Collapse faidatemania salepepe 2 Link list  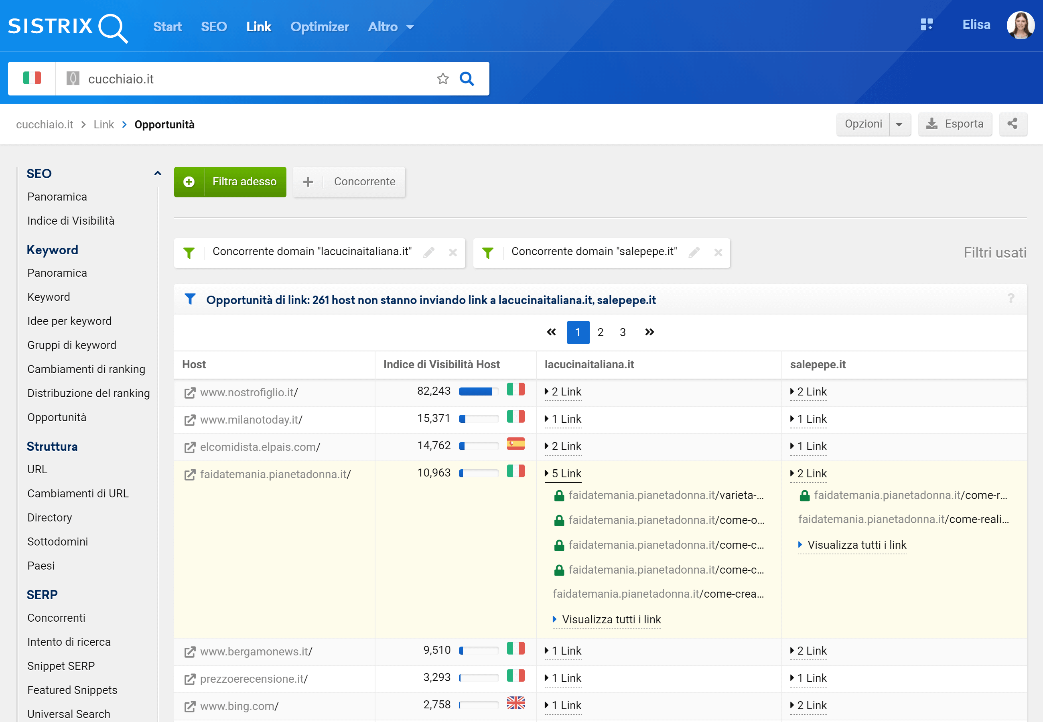click(x=809, y=474)
